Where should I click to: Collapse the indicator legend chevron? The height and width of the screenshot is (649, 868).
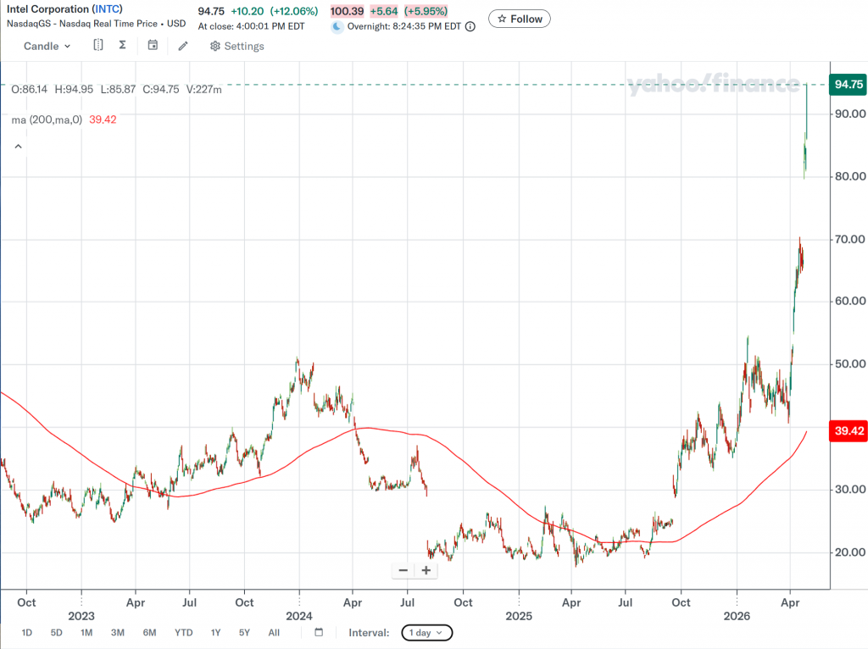18,147
